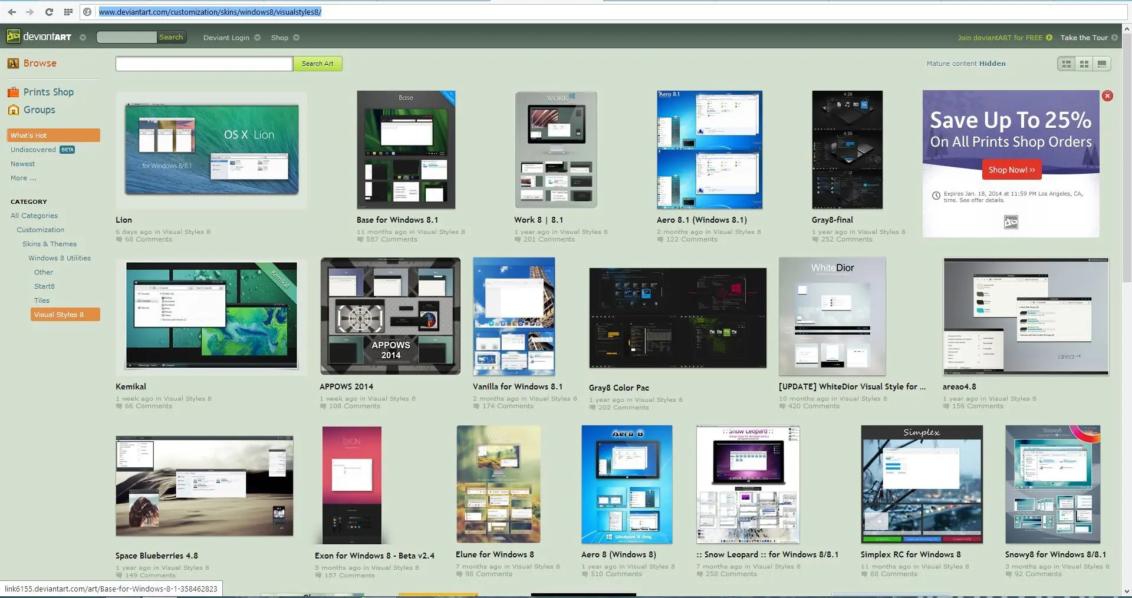Image resolution: width=1132 pixels, height=598 pixels.
Task: Click the comment icon beside 108 Comments
Action: point(323,407)
